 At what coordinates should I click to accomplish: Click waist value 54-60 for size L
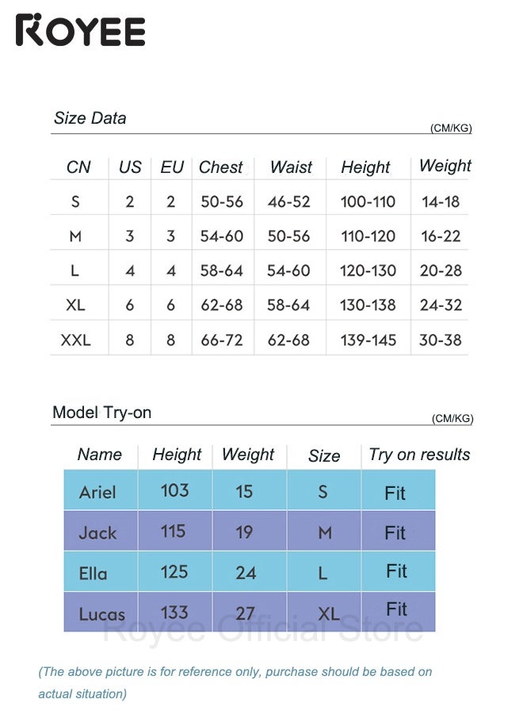288,271
